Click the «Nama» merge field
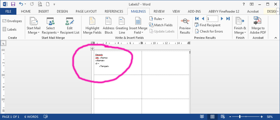The height and width of the screenshot is (120, 280). click(x=104, y=58)
